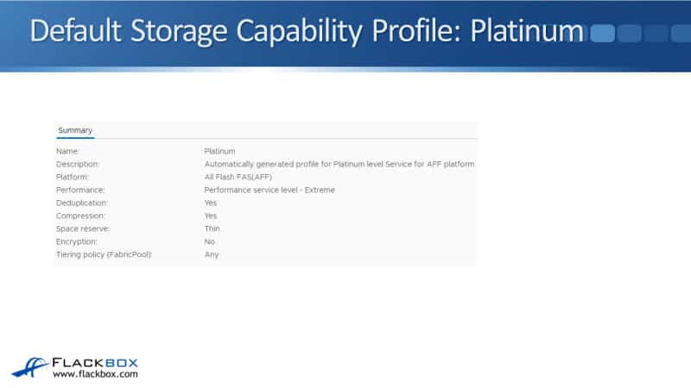Screen dimensions: 691x388
Task: Click the All Flash FAS(AFF) platform value
Action: [x=238, y=177]
